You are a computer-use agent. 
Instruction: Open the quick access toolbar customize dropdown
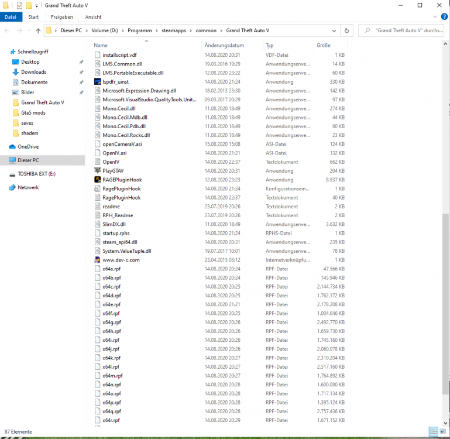[37, 5]
